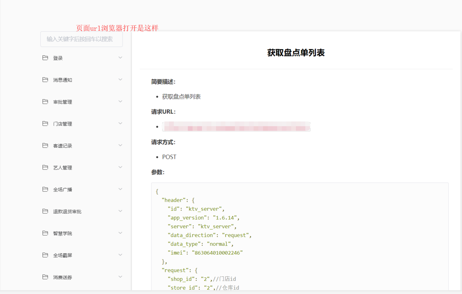Screen dimensions: 462x294
Task: Click the folder icon beside 客遗记录
Action: coord(45,145)
